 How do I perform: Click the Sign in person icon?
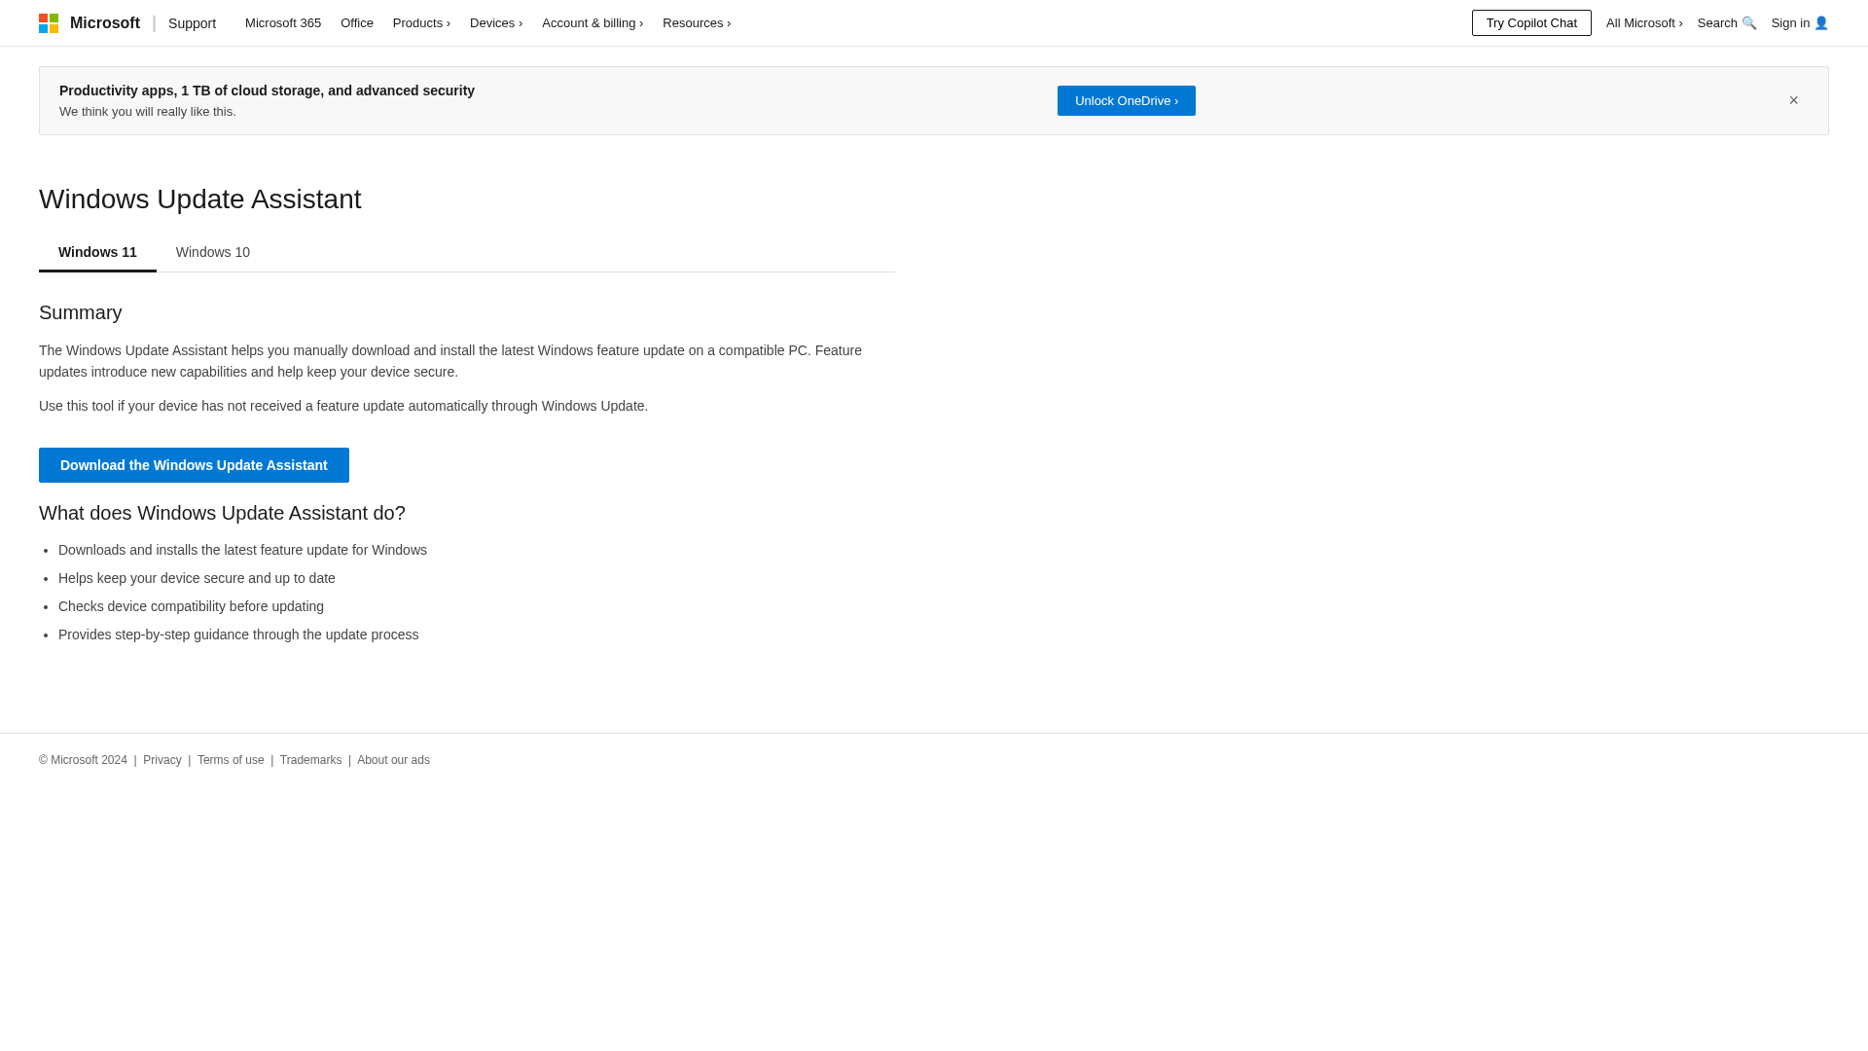click(1820, 23)
